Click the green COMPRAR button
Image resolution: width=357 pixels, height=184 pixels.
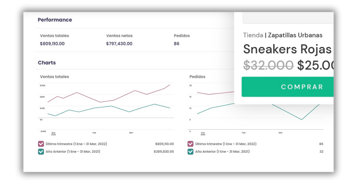coord(288,87)
